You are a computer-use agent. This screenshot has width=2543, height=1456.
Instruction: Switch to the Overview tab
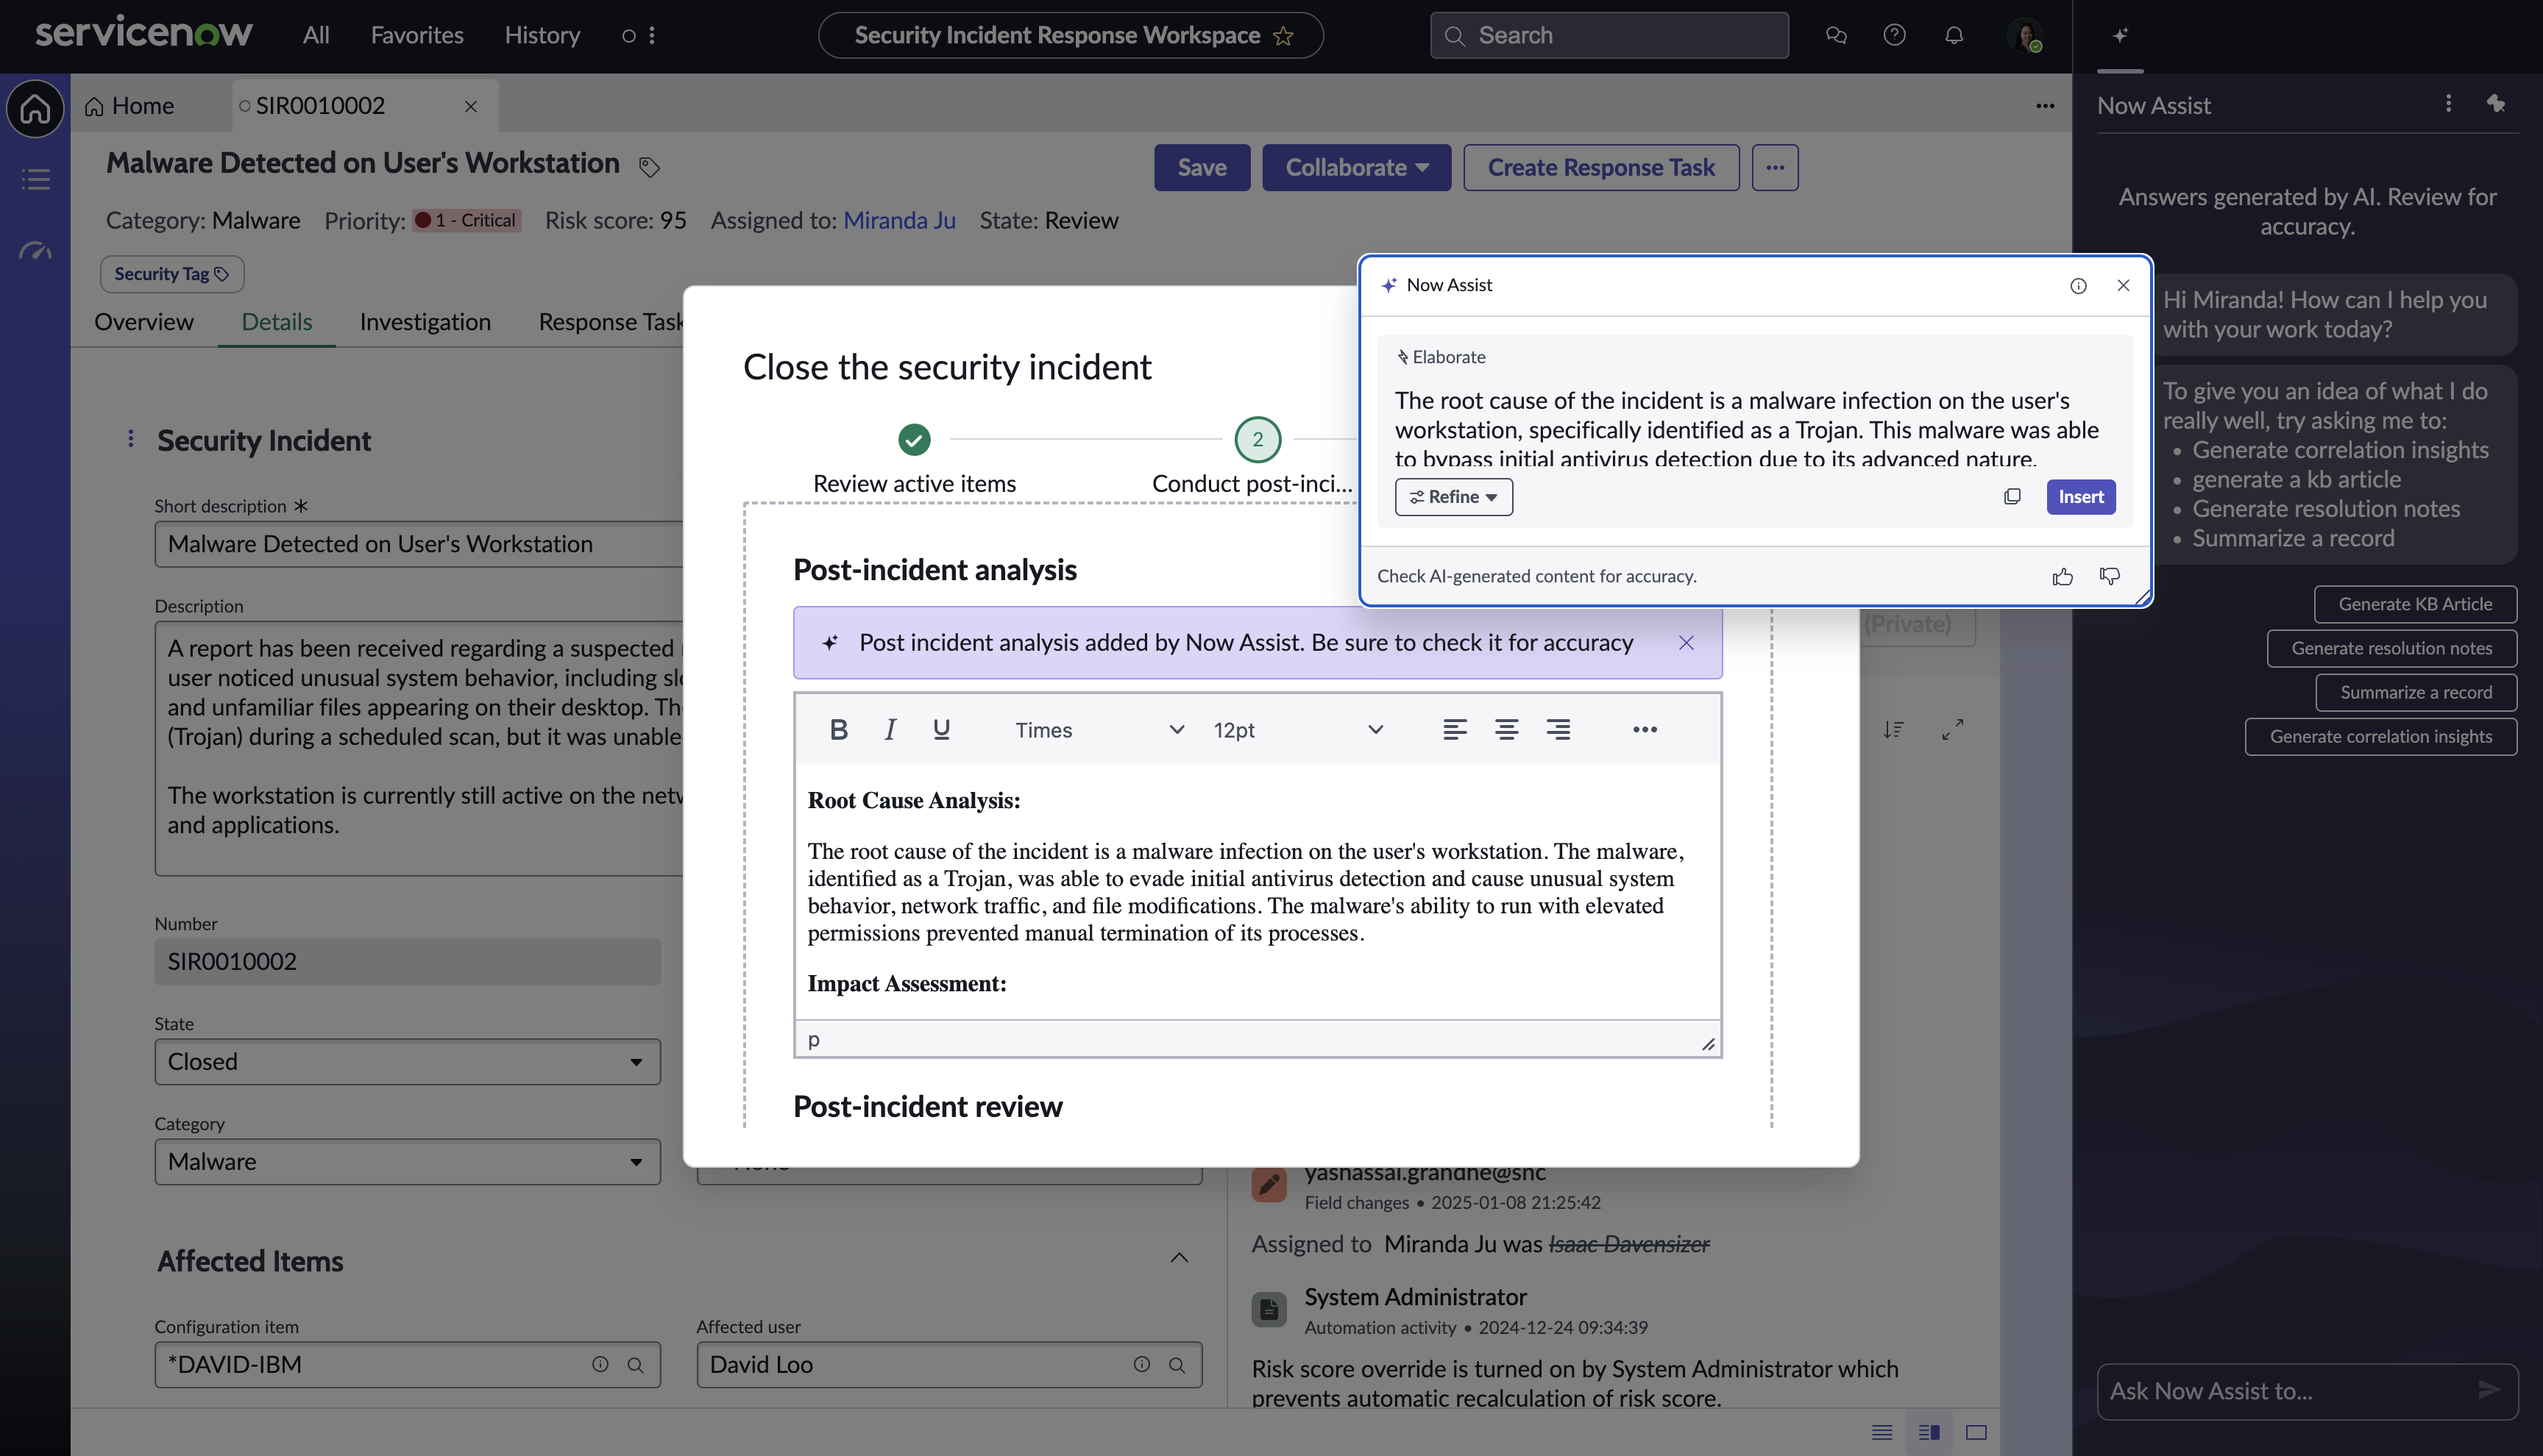[144, 322]
